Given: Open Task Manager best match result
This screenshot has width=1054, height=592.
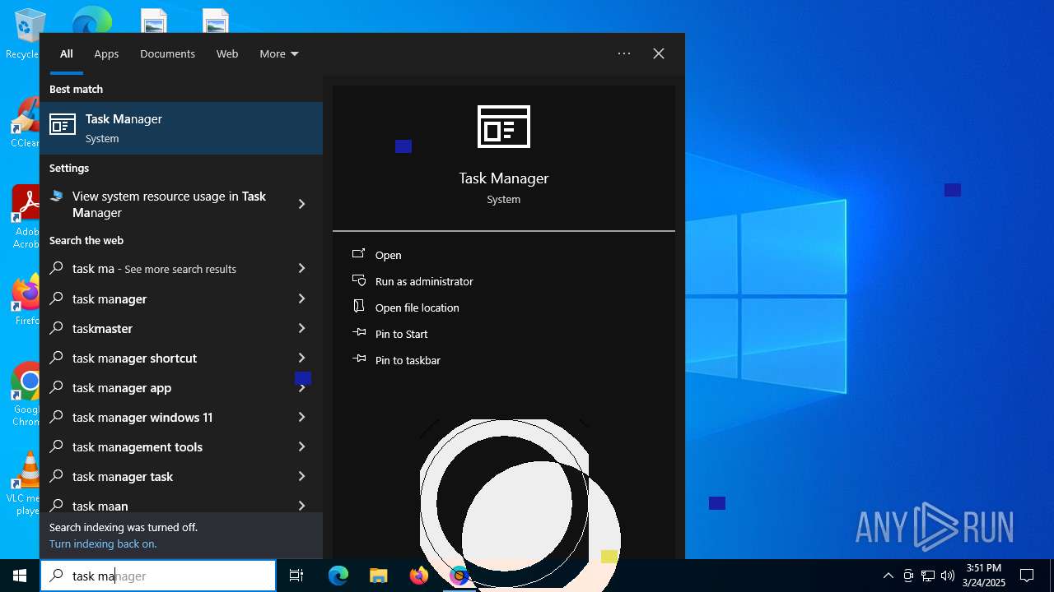Looking at the screenshot, I should click(181, 128).
